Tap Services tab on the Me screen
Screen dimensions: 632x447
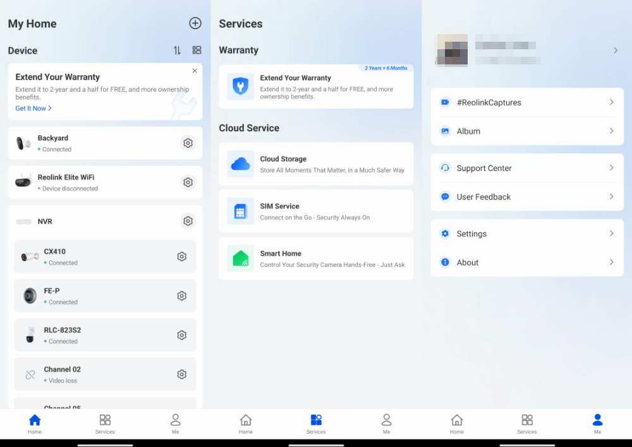(x=527, y=424)
